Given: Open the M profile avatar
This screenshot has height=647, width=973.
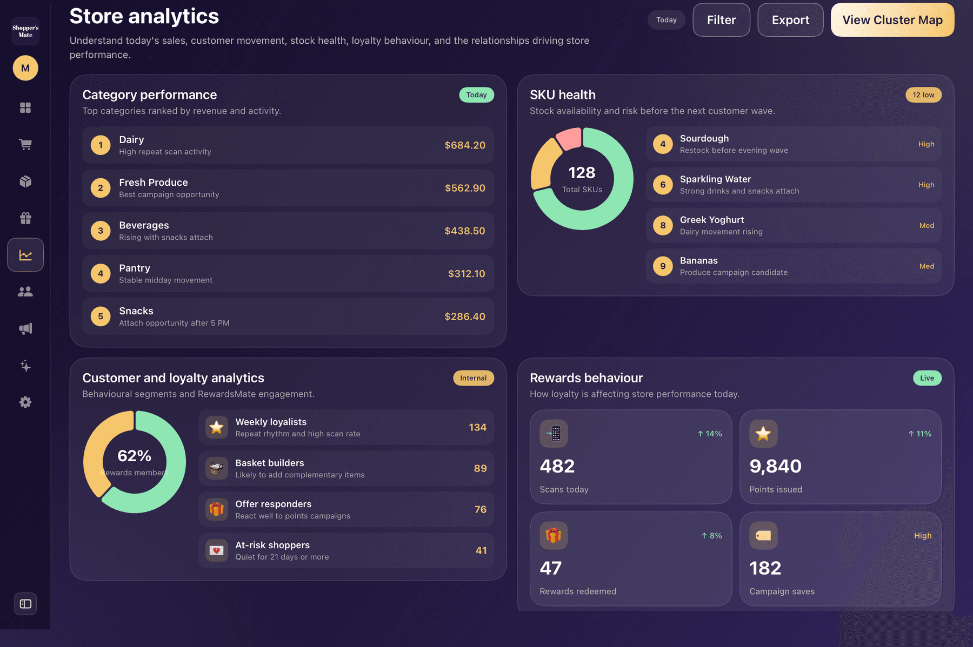Looking at the screenshot, I should (25, 68).
